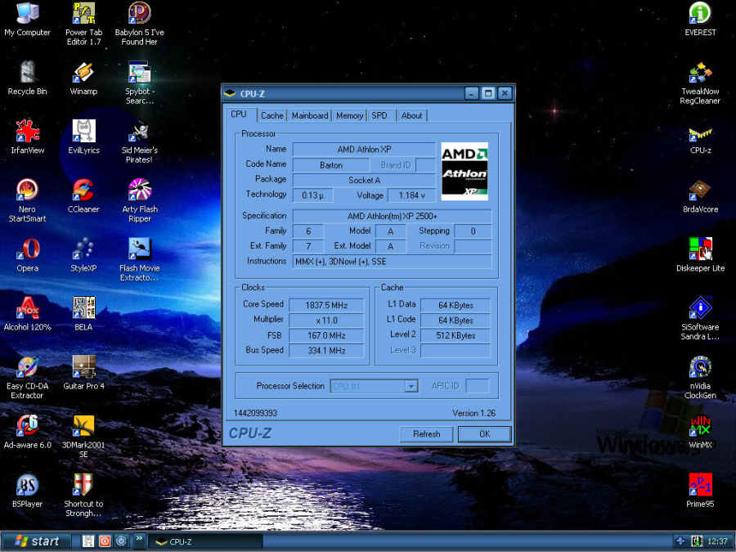
Task: Click the Windows start button
Action: pos(35,541)
